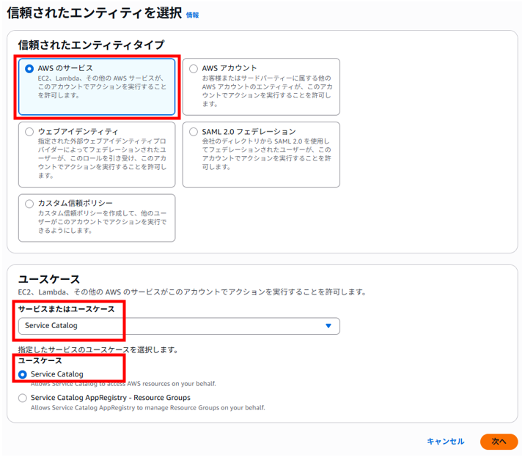Select Service Catalog AppRegistry - Resource Groups

23,398
